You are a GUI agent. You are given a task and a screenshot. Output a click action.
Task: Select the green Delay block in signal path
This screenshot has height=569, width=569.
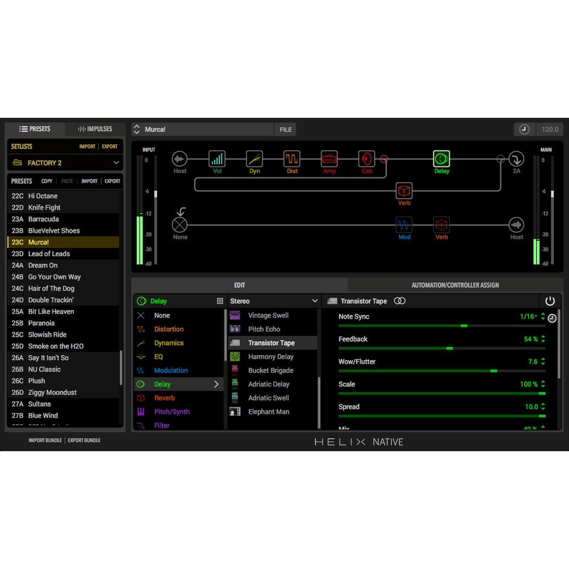click(x=441, y=158)
